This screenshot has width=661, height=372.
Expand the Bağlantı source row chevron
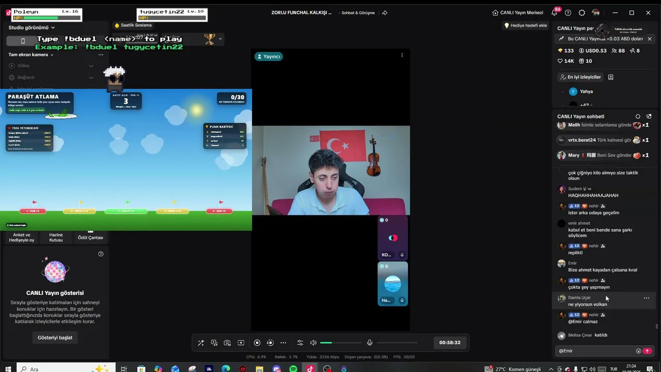[91, 78]
